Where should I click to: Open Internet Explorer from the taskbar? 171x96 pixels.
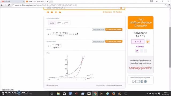coord(107,94)
